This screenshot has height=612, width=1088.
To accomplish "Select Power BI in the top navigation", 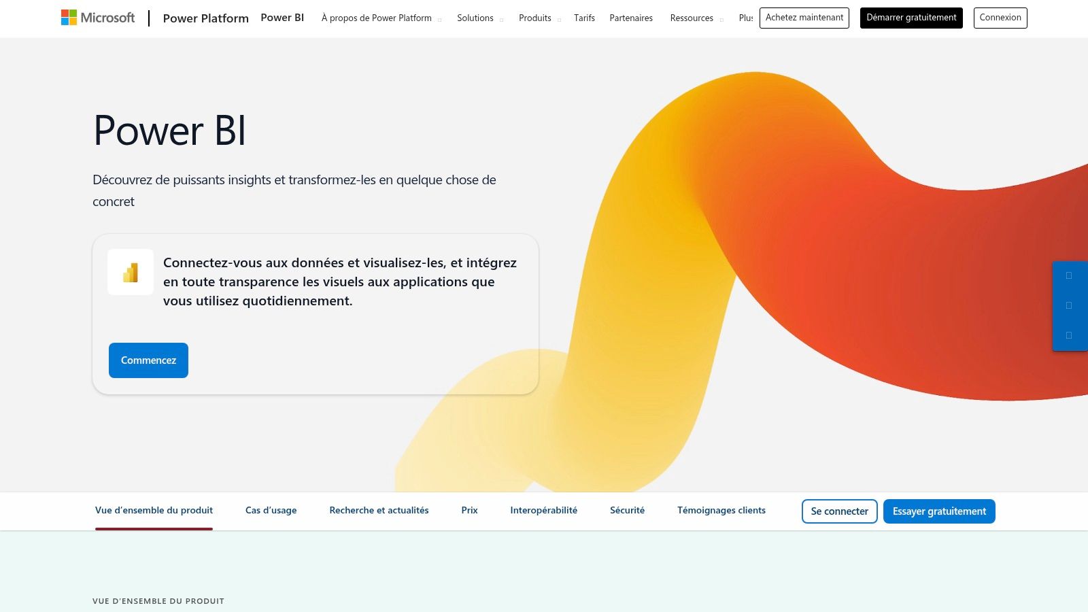I will click(282, 18).
